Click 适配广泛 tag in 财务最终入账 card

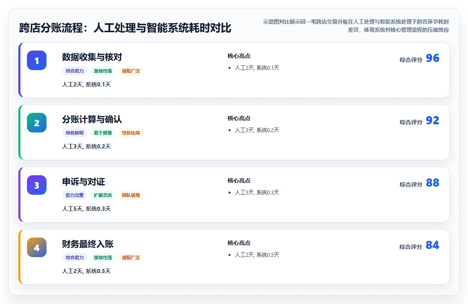131,258
